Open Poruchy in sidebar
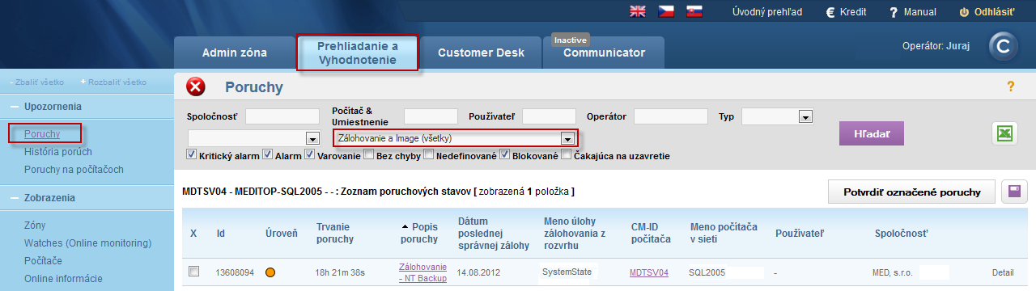The image size is (1036, 291). 42,133
